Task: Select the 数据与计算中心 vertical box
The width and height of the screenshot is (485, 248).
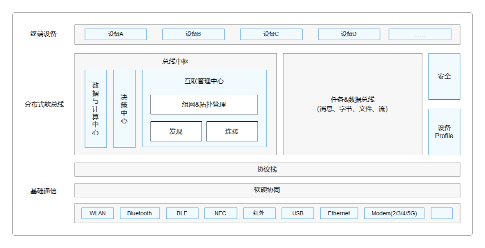Action: coord(96,109)
